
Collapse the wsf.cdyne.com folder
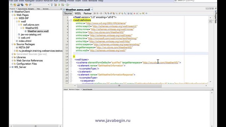coord(19,25)
